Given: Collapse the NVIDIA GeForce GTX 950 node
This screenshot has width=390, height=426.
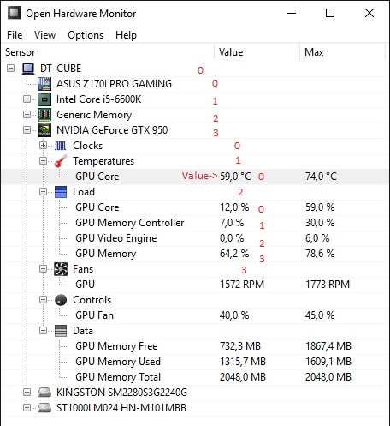Looking at the screenshot, I should pyautogui.click(x=27, y=130).
